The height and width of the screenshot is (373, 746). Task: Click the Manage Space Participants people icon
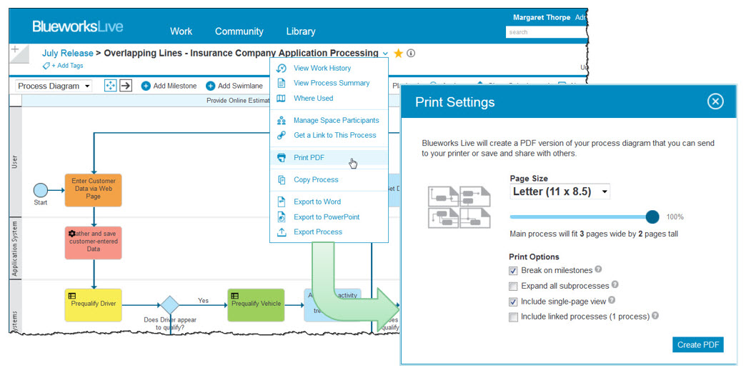281,120
